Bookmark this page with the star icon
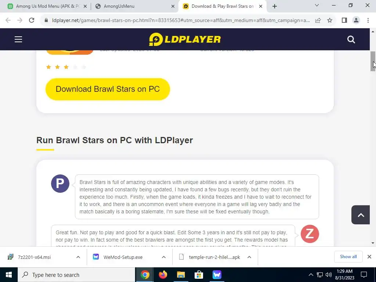Screen dimensions: 376x282 pos(330,21)
